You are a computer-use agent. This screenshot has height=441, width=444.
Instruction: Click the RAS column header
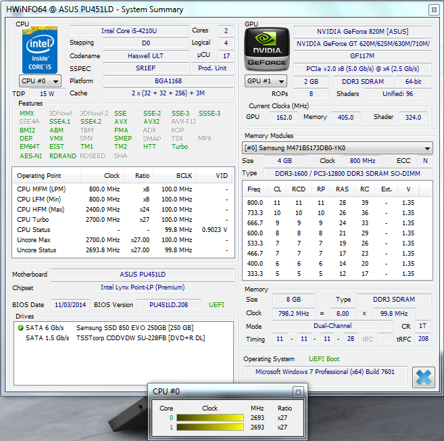pos(343,189)
